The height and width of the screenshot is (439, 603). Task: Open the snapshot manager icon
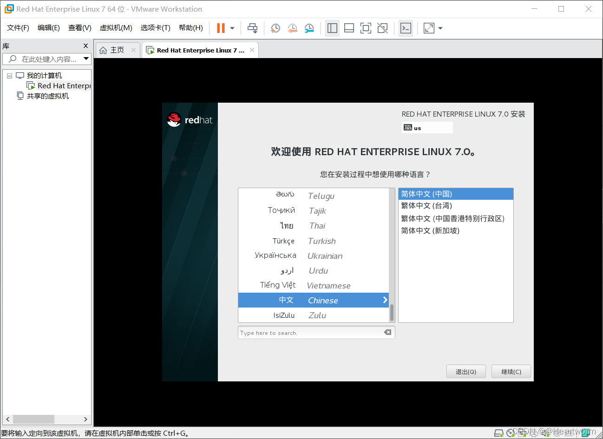[x=309, y=28]
